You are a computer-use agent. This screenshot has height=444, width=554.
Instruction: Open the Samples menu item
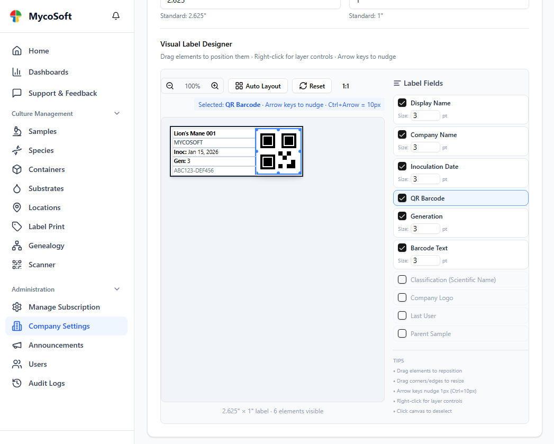tap(42, 131)
